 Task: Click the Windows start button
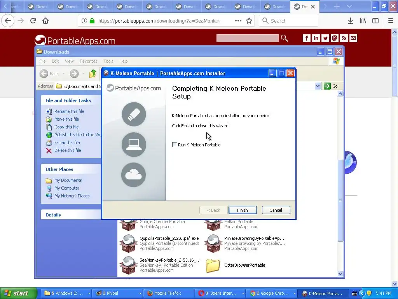point(18,293)
